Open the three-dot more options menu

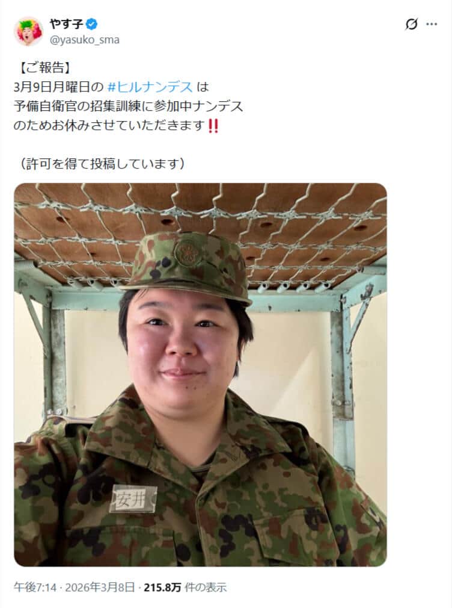432,25
